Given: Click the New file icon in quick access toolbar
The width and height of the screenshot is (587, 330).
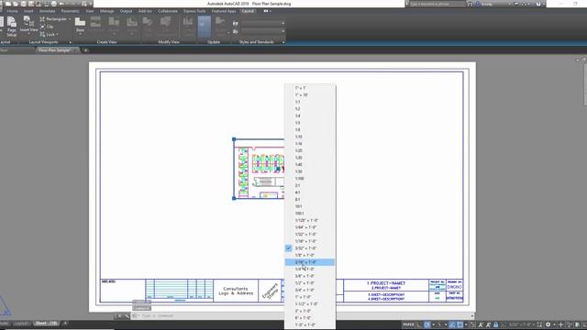Looking at the screenshot, I should pyautogui.click(x=8, y=4).
